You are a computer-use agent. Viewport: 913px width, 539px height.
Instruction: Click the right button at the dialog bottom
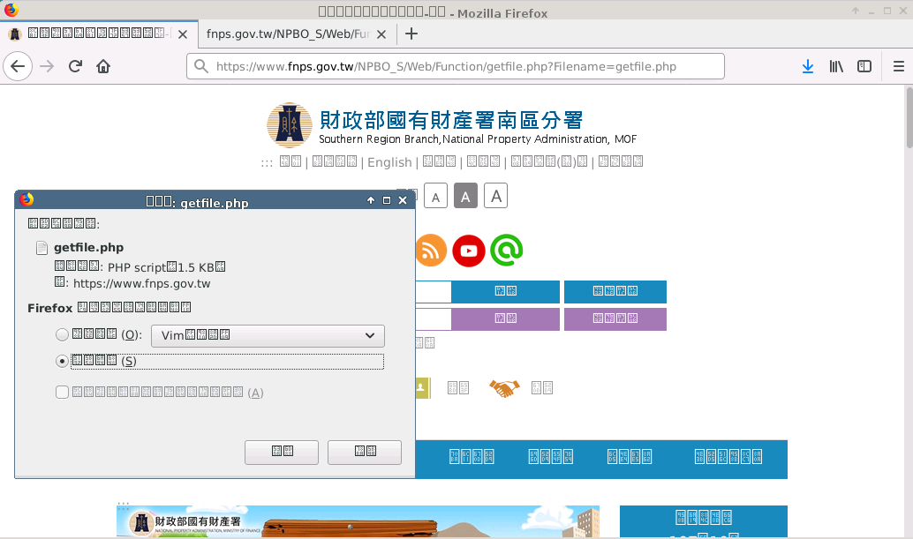click(x=365, y=452)
